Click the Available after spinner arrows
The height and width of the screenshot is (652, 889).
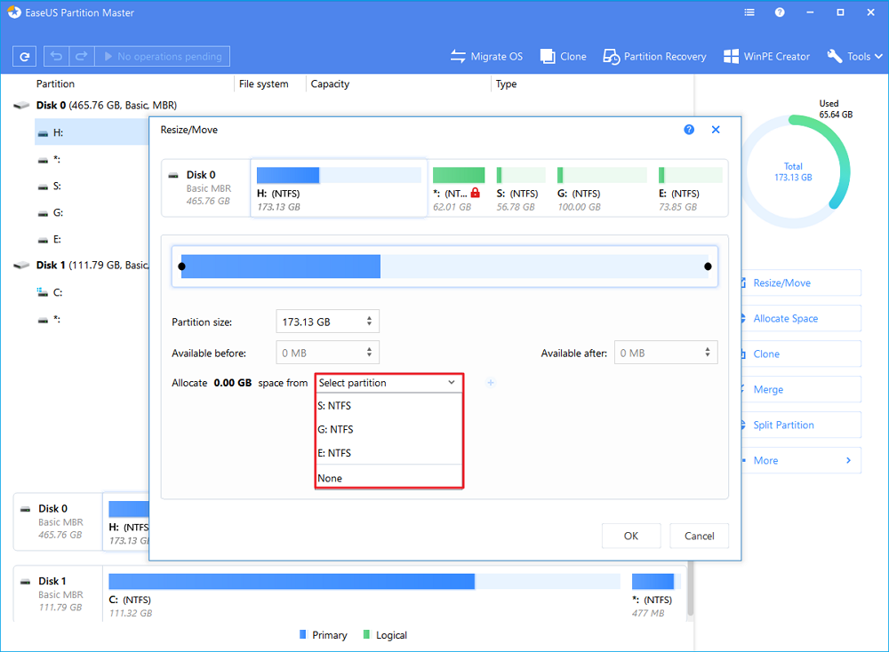pos(708,353)
